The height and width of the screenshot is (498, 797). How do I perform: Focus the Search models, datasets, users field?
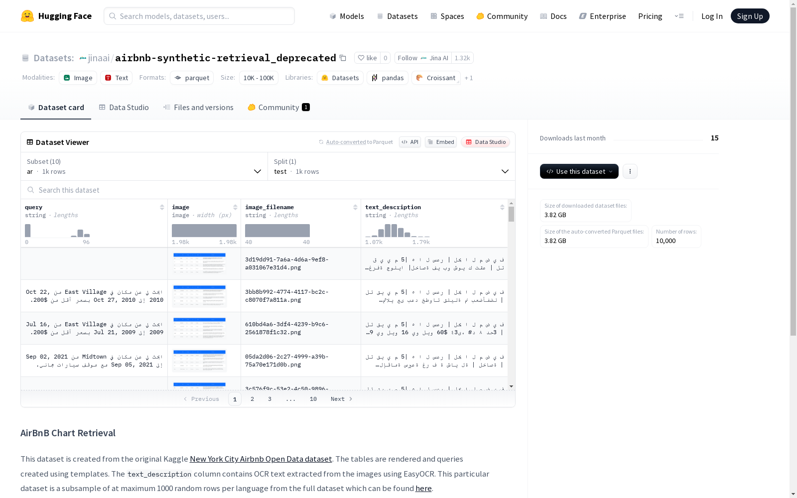click(x=199, y=16)
